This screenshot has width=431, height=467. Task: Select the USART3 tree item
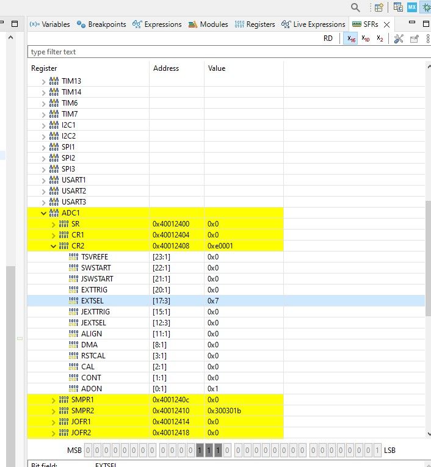[x=74, y=202]
